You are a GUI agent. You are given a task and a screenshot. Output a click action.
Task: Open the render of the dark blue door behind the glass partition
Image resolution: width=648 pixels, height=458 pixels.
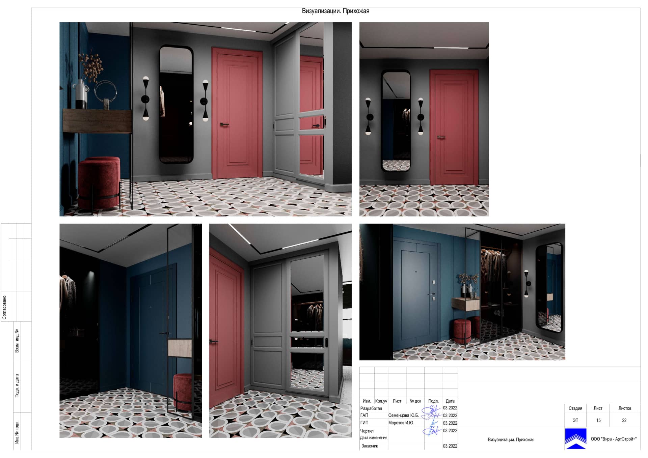point(131,331)
